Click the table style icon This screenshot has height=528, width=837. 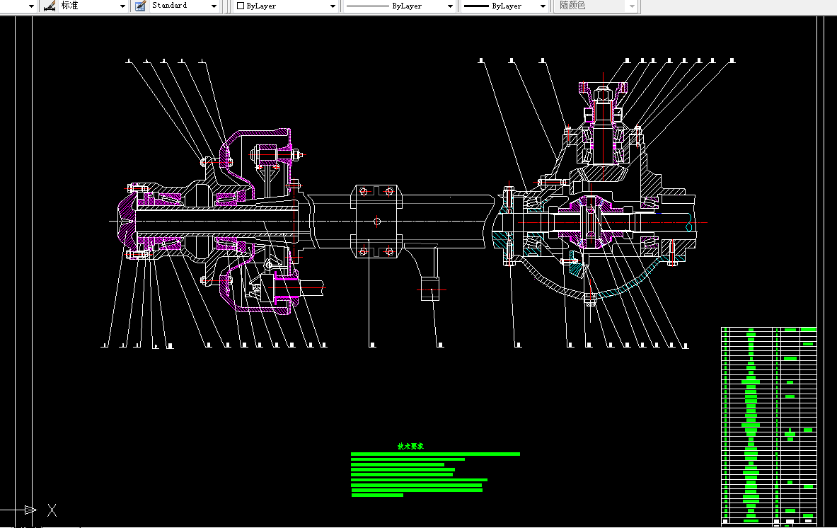tap(140, 6)
